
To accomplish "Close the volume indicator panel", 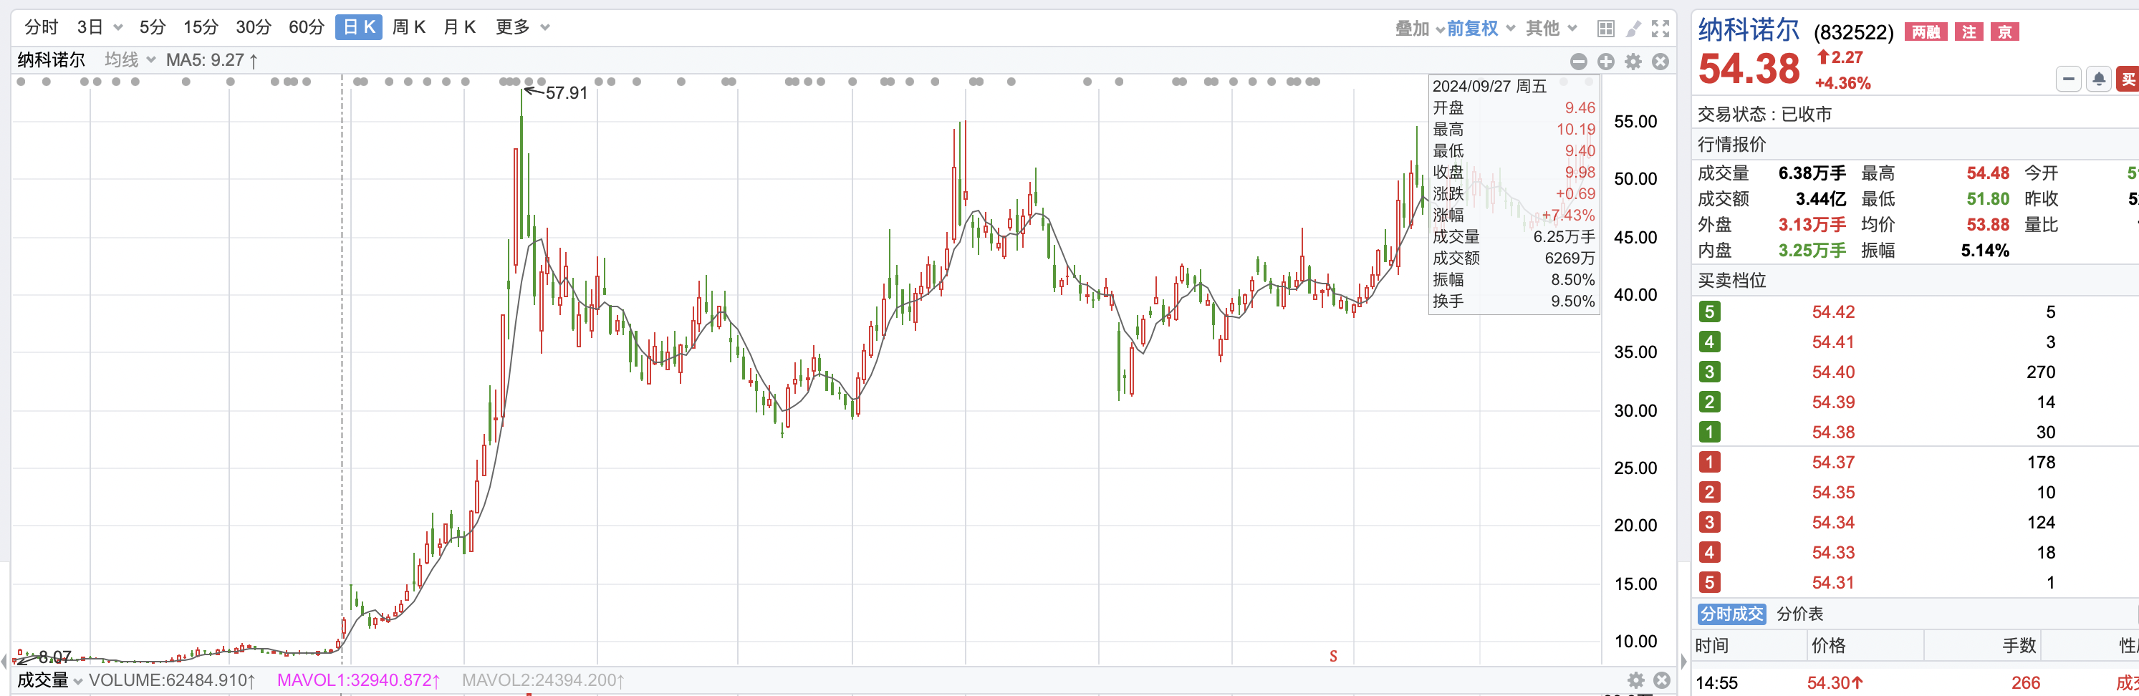I will point(1661,680).
